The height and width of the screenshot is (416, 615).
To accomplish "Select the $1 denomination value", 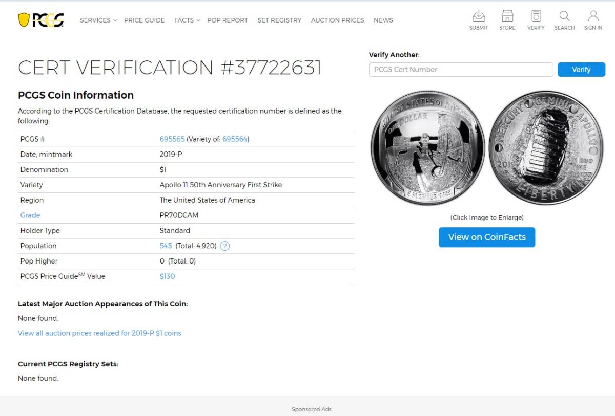I will [163, 169].
